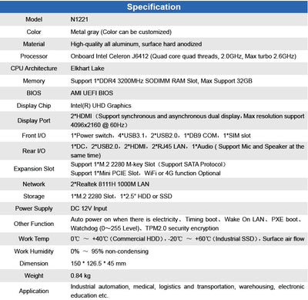Click the DDR4 3200MHz SODIMM memory text
308x300 pixels.
click(161, 81)
